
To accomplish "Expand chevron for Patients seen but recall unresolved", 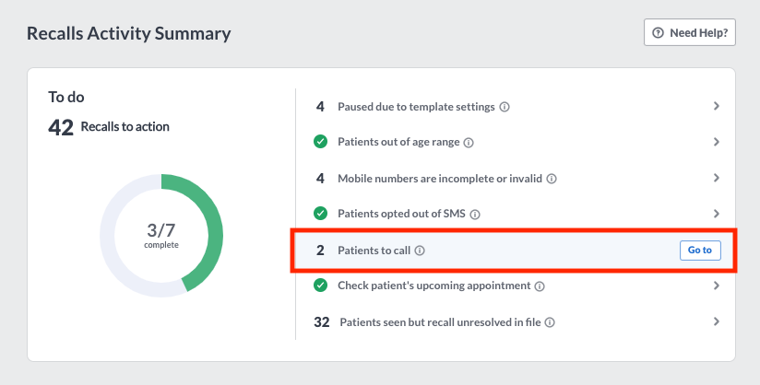I will coord(717,321).
